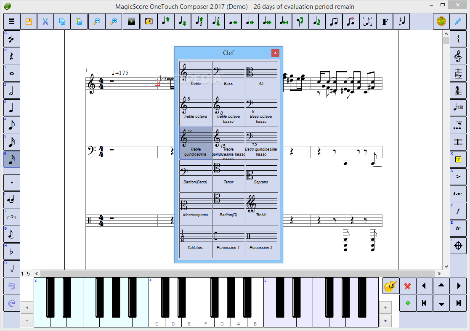Jump to last with skip-end arrow

tap(458, 303)
